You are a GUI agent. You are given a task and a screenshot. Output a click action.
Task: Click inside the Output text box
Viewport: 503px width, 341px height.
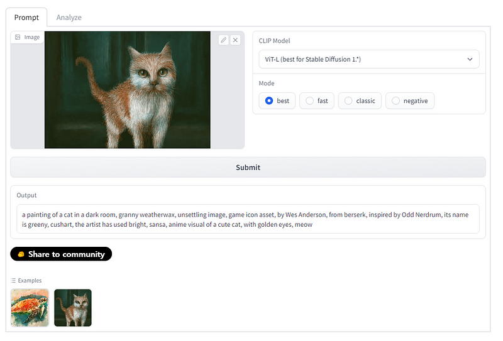pyautogui.click(x=248, y=219)
